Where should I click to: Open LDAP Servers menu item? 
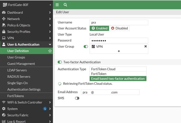pos(27,70)
